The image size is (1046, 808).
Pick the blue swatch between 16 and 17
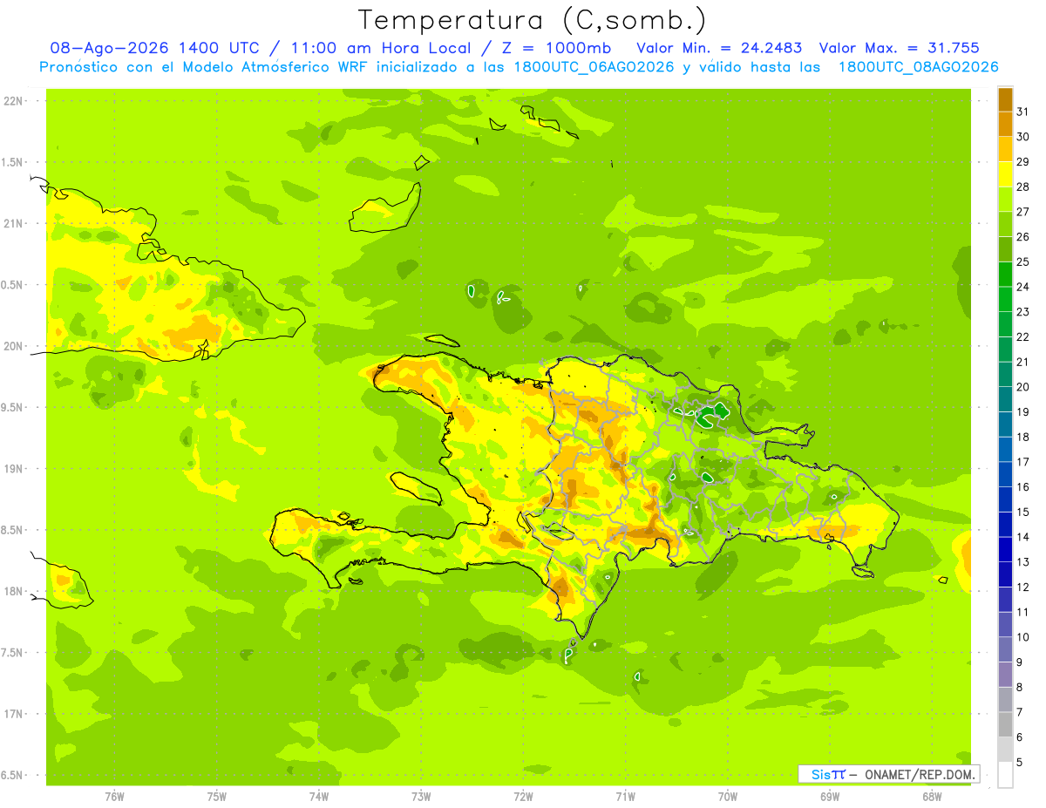(1005, 475)
